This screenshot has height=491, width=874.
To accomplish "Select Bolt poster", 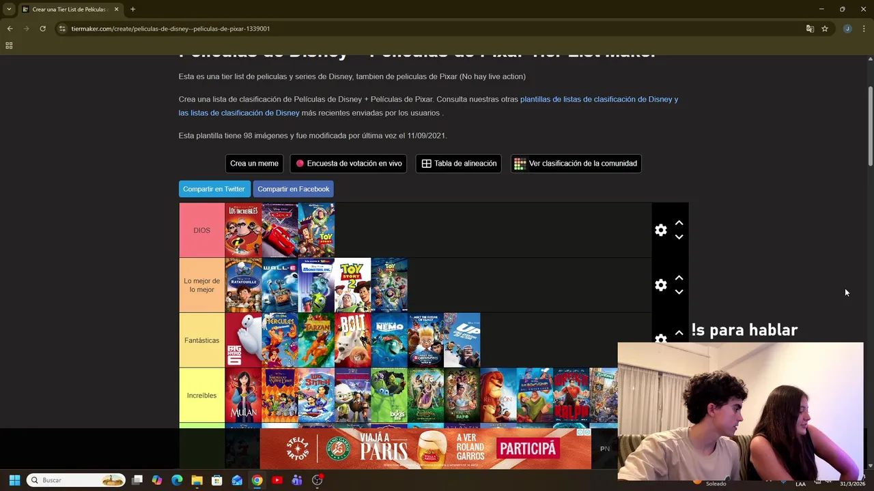I will coord(353,340).
